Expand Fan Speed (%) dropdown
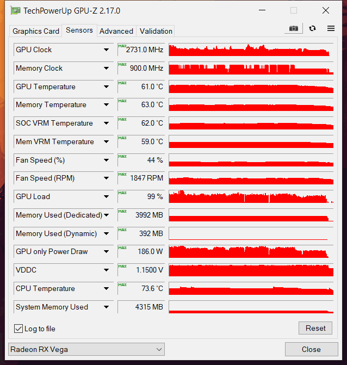This screenshot has height=365, width=347. tap(106, 160)
